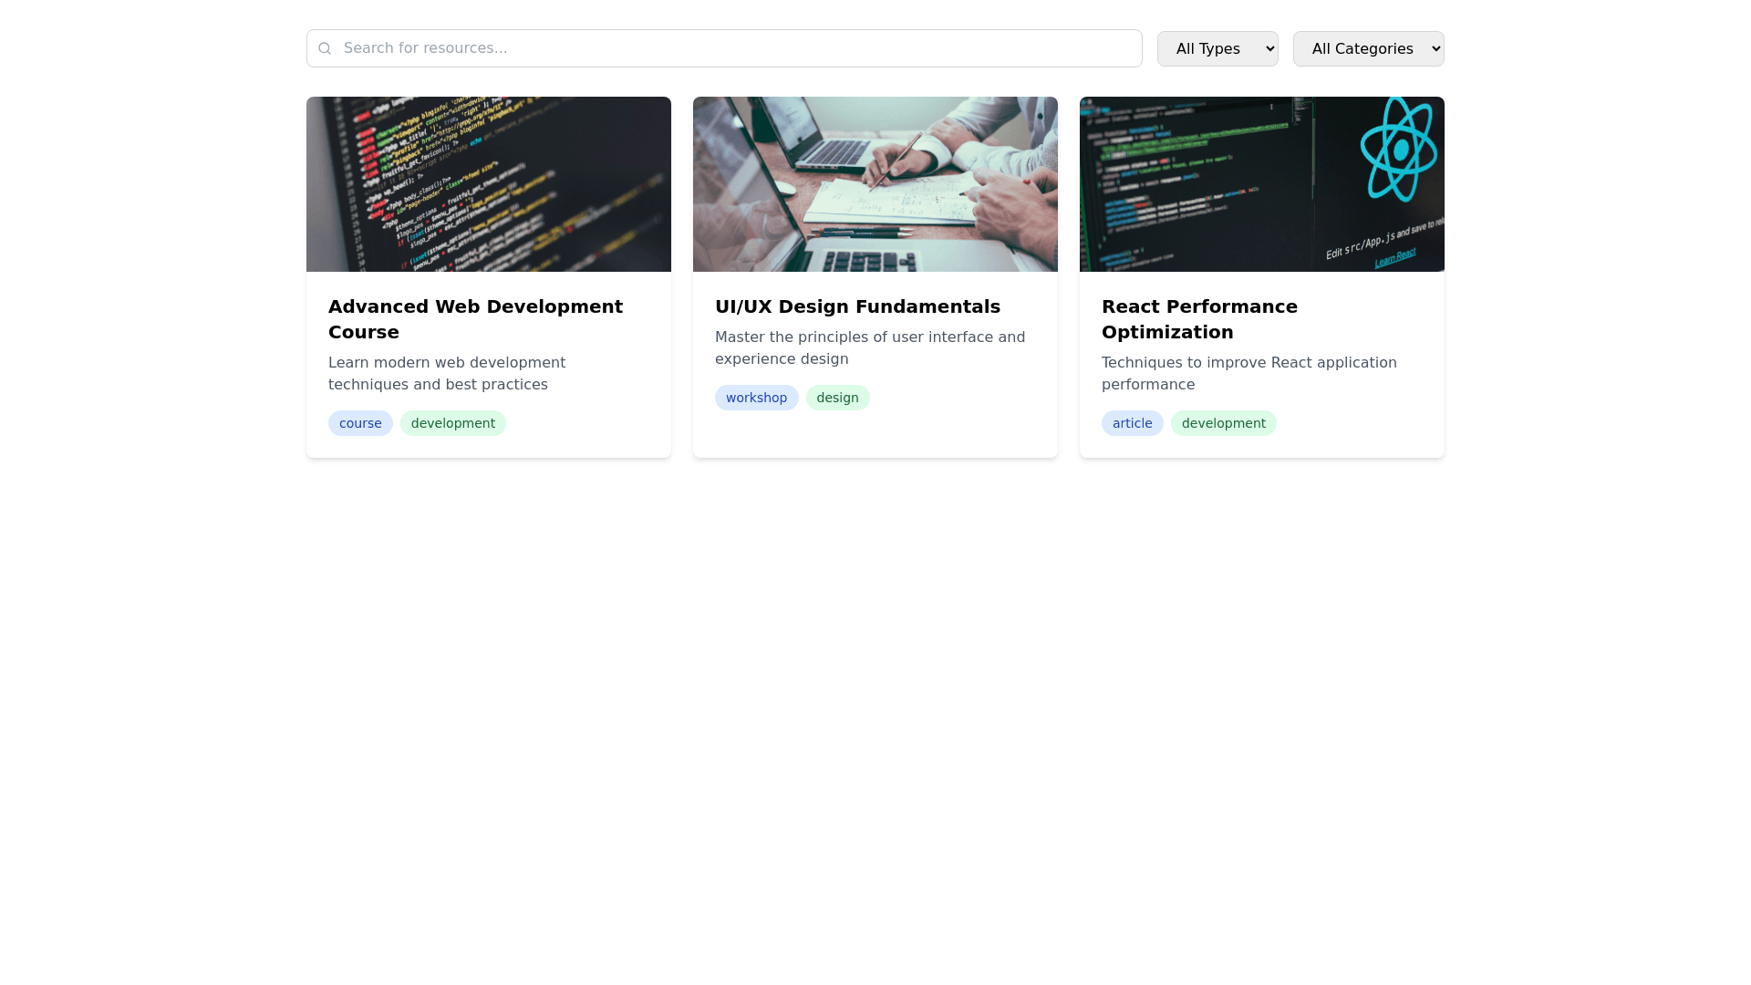This screenshot has width=1751, height=985.
Task: Open UI/UX Design Fundamentals title
Action: coord(857,306)
